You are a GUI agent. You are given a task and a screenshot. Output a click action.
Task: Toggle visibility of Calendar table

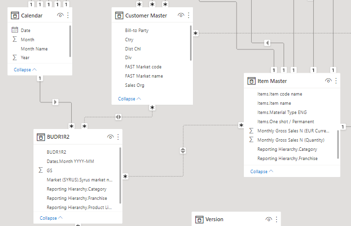click(x=60, y=15)
